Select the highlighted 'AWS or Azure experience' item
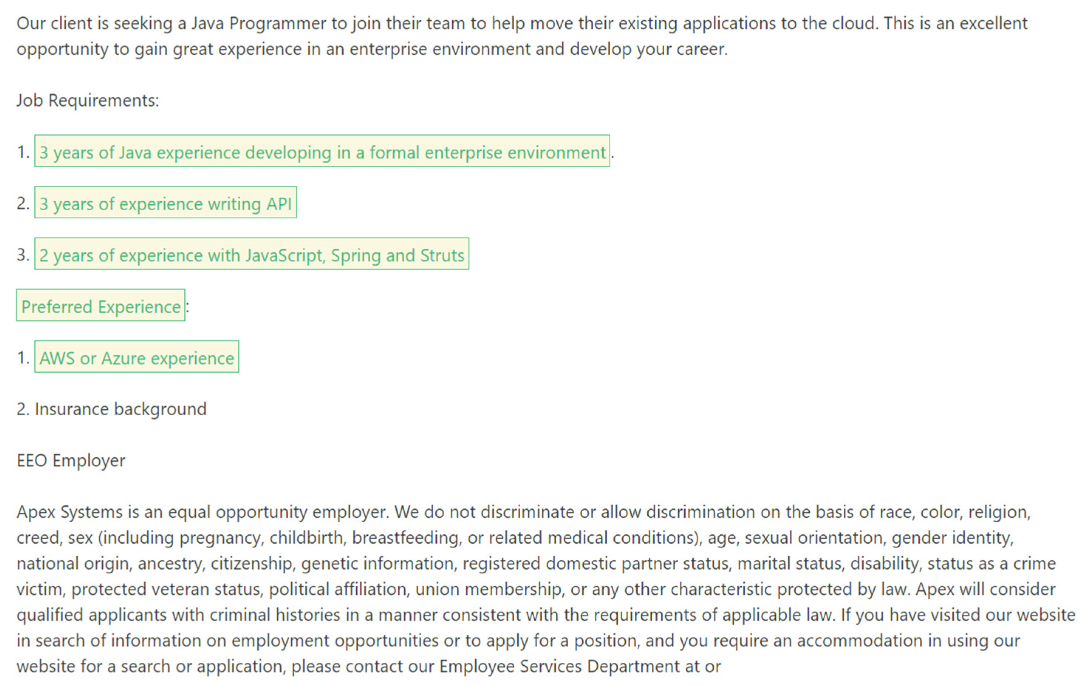 coord(136,358)
